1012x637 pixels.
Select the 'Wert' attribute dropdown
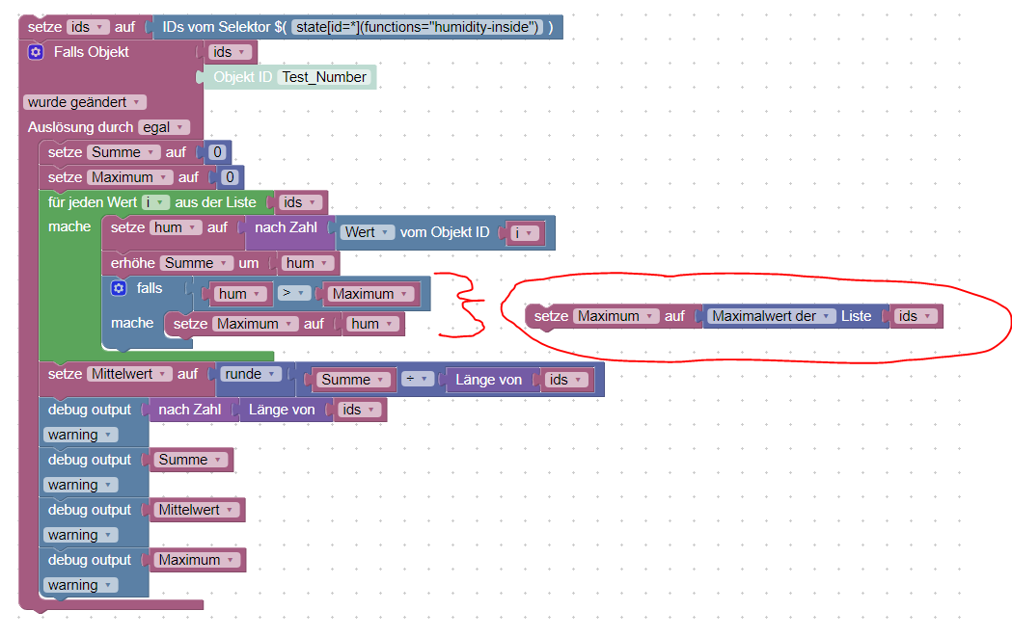368,233
